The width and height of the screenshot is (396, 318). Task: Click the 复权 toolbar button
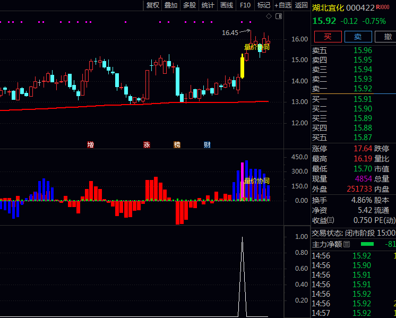pos(153,5)
